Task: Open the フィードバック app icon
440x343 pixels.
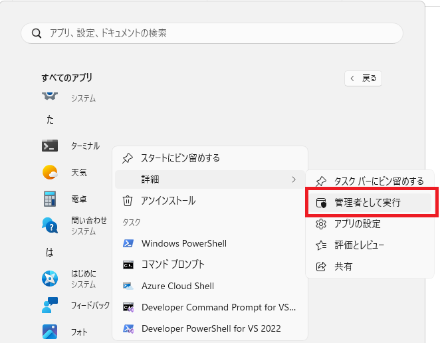Action: coord(50,305)
